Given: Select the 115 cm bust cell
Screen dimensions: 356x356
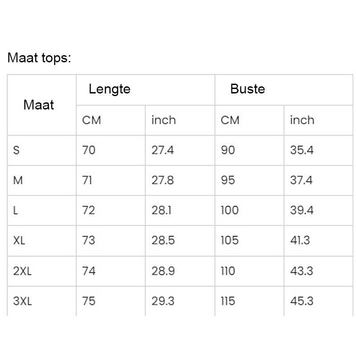Looking at the screenshot, I should [x=228, y=301].
